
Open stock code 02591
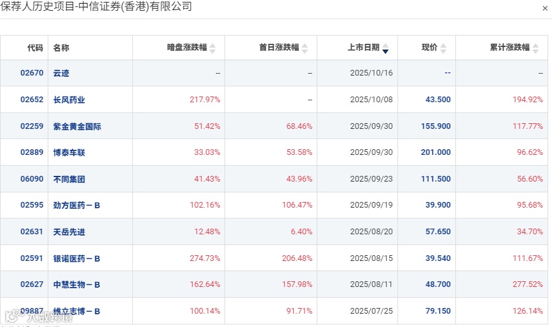pyautogui.click(x=32, y=258)
